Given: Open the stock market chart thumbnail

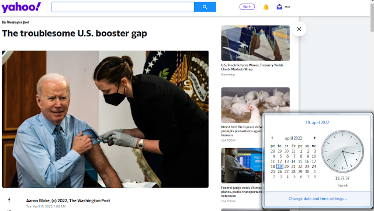Looking at the screenshot, I should click(x=255, y=43).
